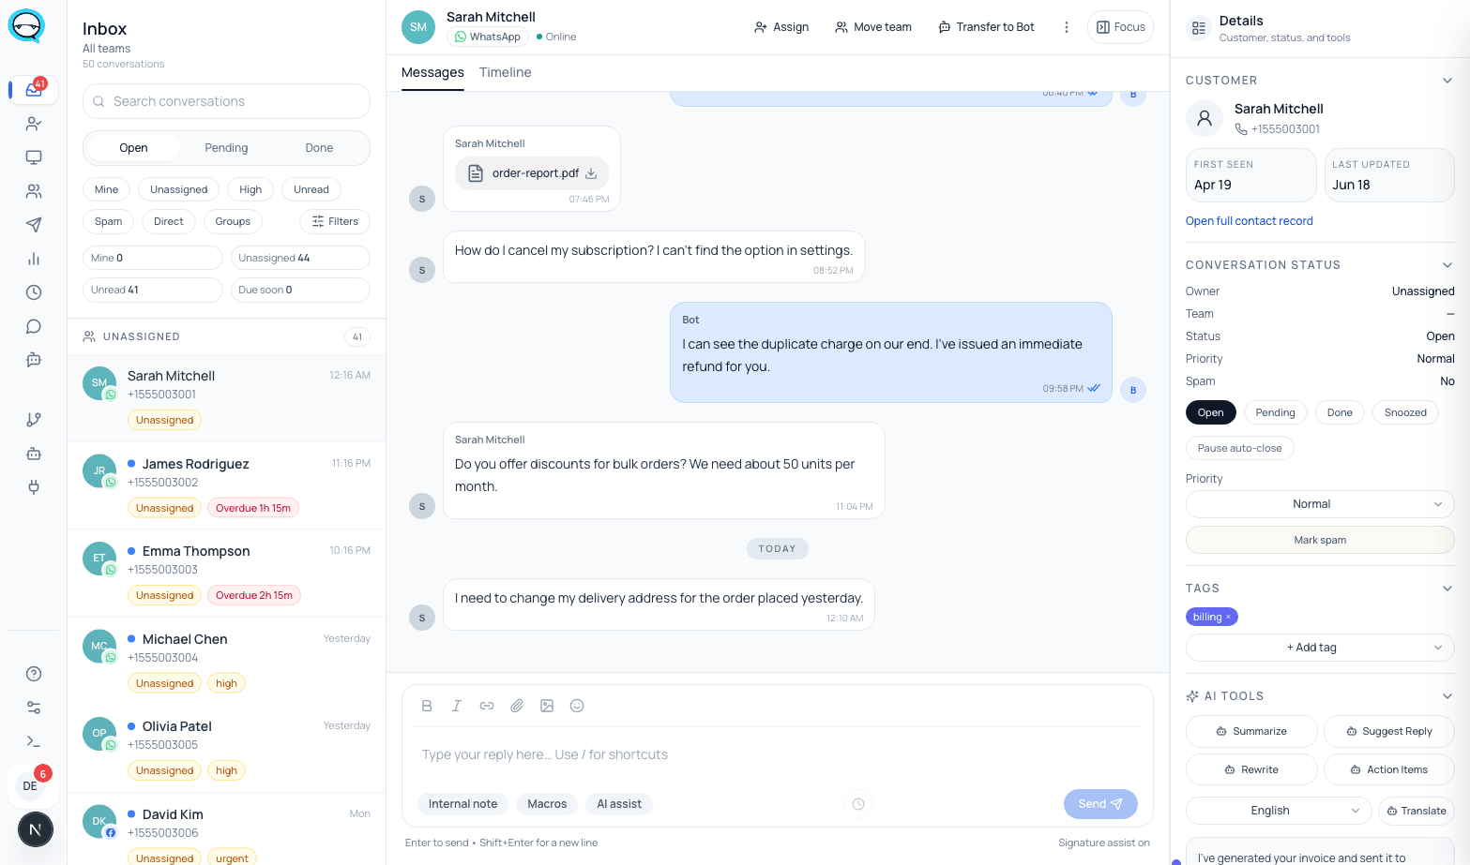The width and height of the screenshot is (1470, 865).
Task: Open the chat bubble icon in sidebar
Action: (x=34, y=326)
